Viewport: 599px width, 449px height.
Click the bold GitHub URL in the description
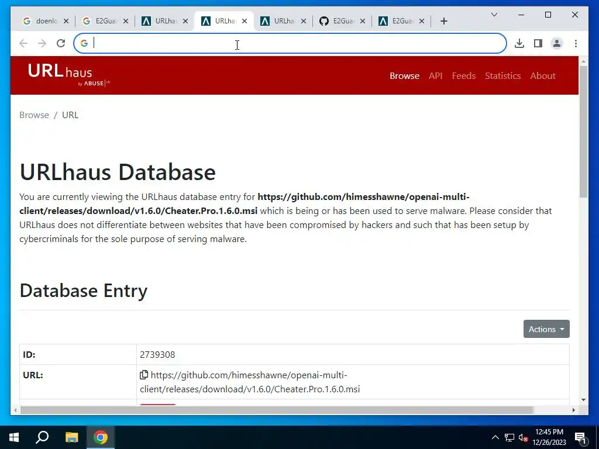pos(245,204)
